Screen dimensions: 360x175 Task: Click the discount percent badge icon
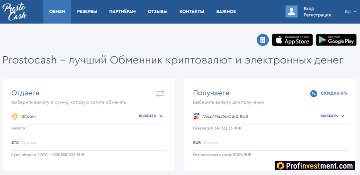tap(314, 93)
